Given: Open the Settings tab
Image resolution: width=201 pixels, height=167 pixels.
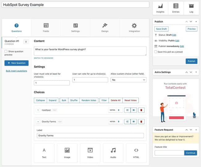Looking at the screenshot, I should (75, 28).
